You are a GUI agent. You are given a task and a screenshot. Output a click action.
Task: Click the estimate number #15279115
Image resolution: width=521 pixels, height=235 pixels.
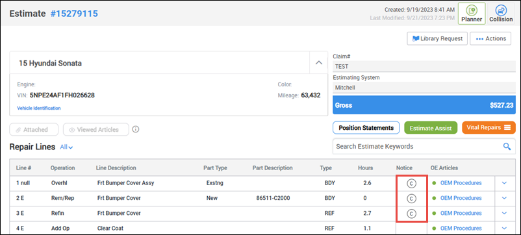pos(74,14)
